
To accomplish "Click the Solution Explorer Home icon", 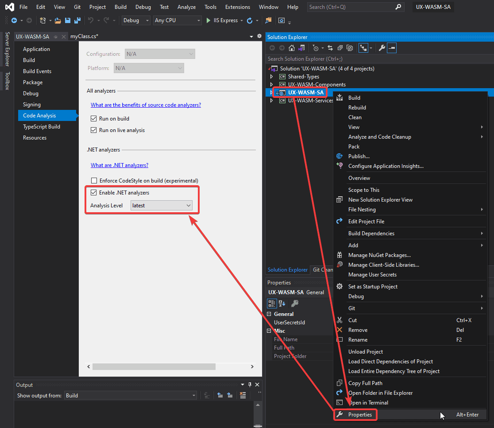I will pyautogui.click(x=292, y=48).
